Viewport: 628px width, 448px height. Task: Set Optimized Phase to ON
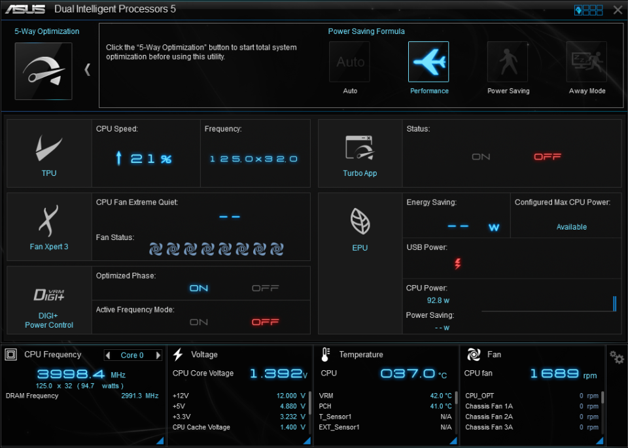[199, 288]
